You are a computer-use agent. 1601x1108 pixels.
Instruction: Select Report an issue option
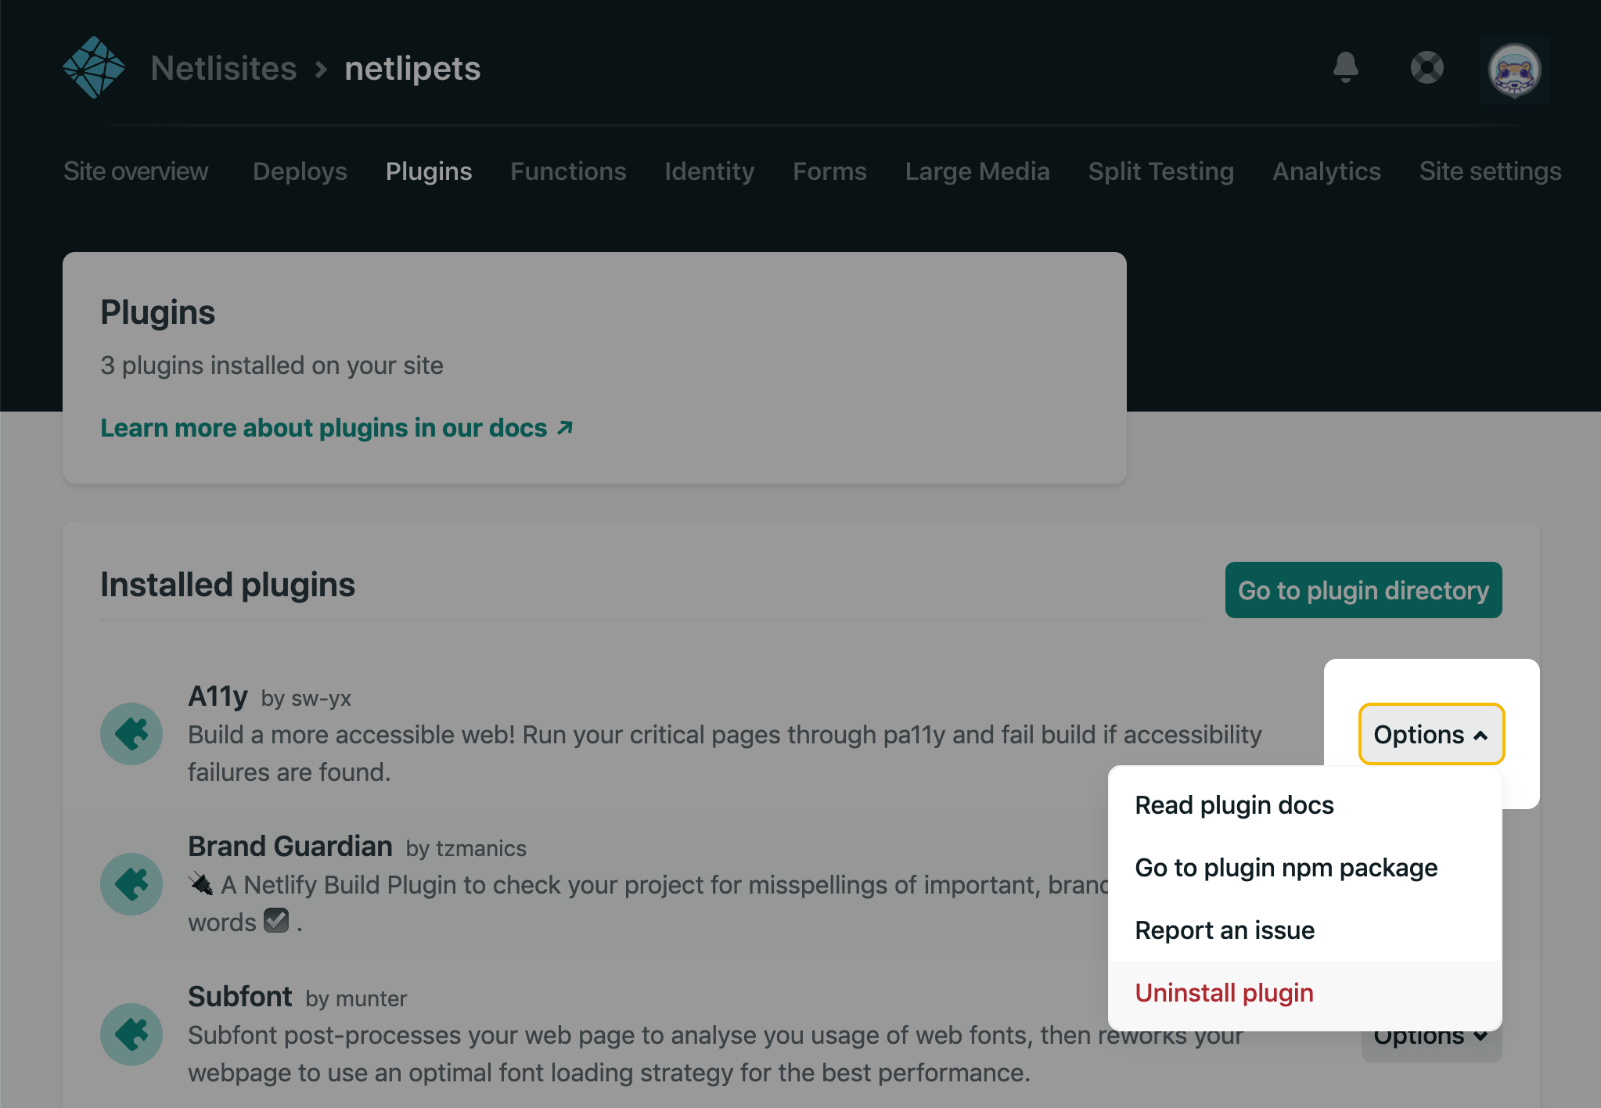[x=1225, y=930]
